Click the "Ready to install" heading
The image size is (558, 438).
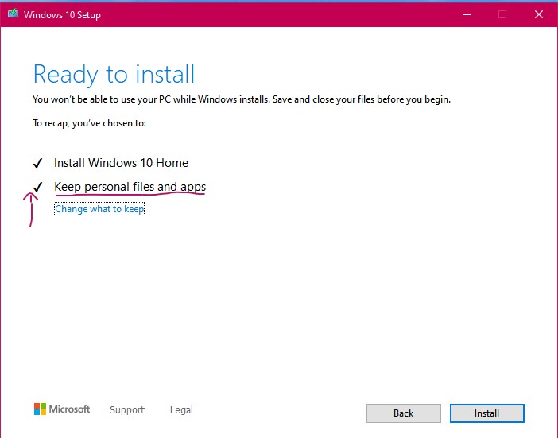point(114,74)
